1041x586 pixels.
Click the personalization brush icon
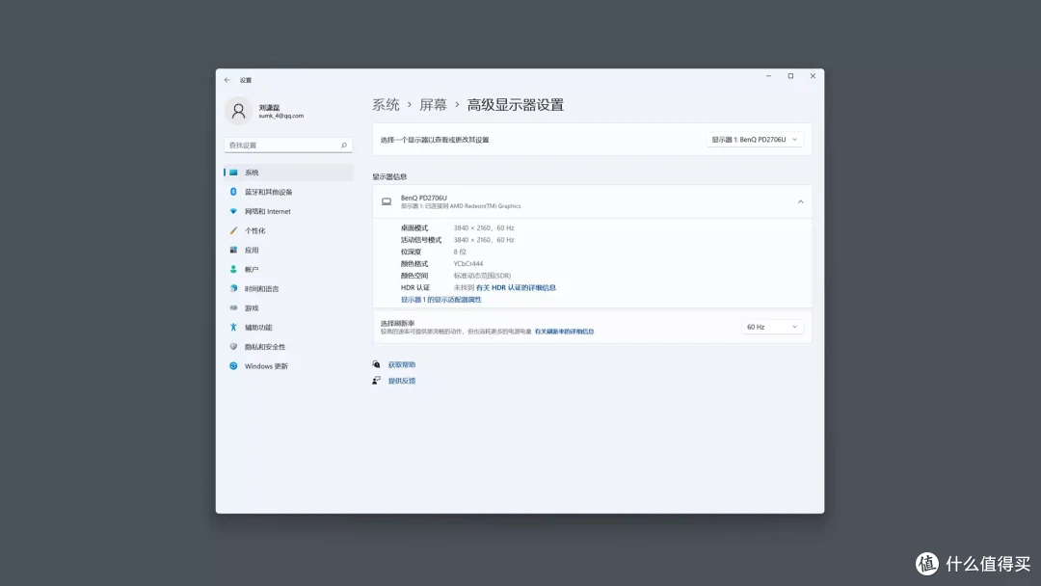(x=233, y=231)
